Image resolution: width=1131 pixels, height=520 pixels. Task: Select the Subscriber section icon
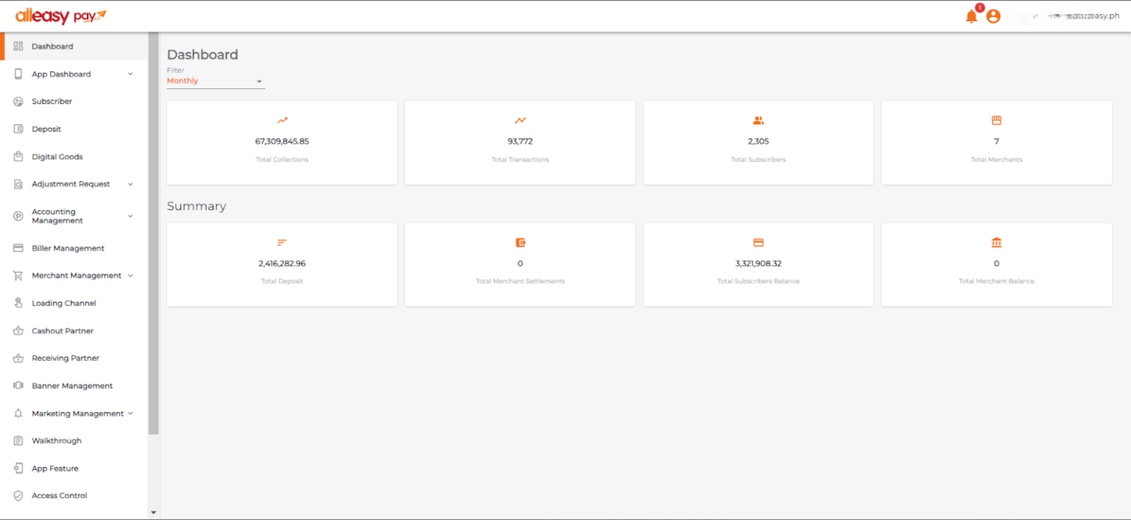point(16,101)
